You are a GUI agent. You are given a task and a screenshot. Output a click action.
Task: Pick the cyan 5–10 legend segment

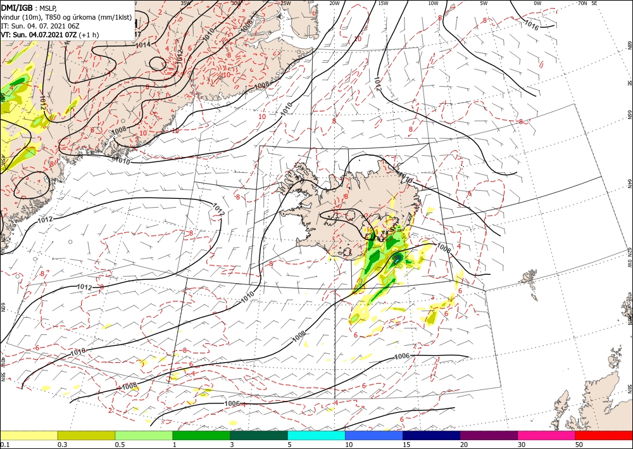316,435
